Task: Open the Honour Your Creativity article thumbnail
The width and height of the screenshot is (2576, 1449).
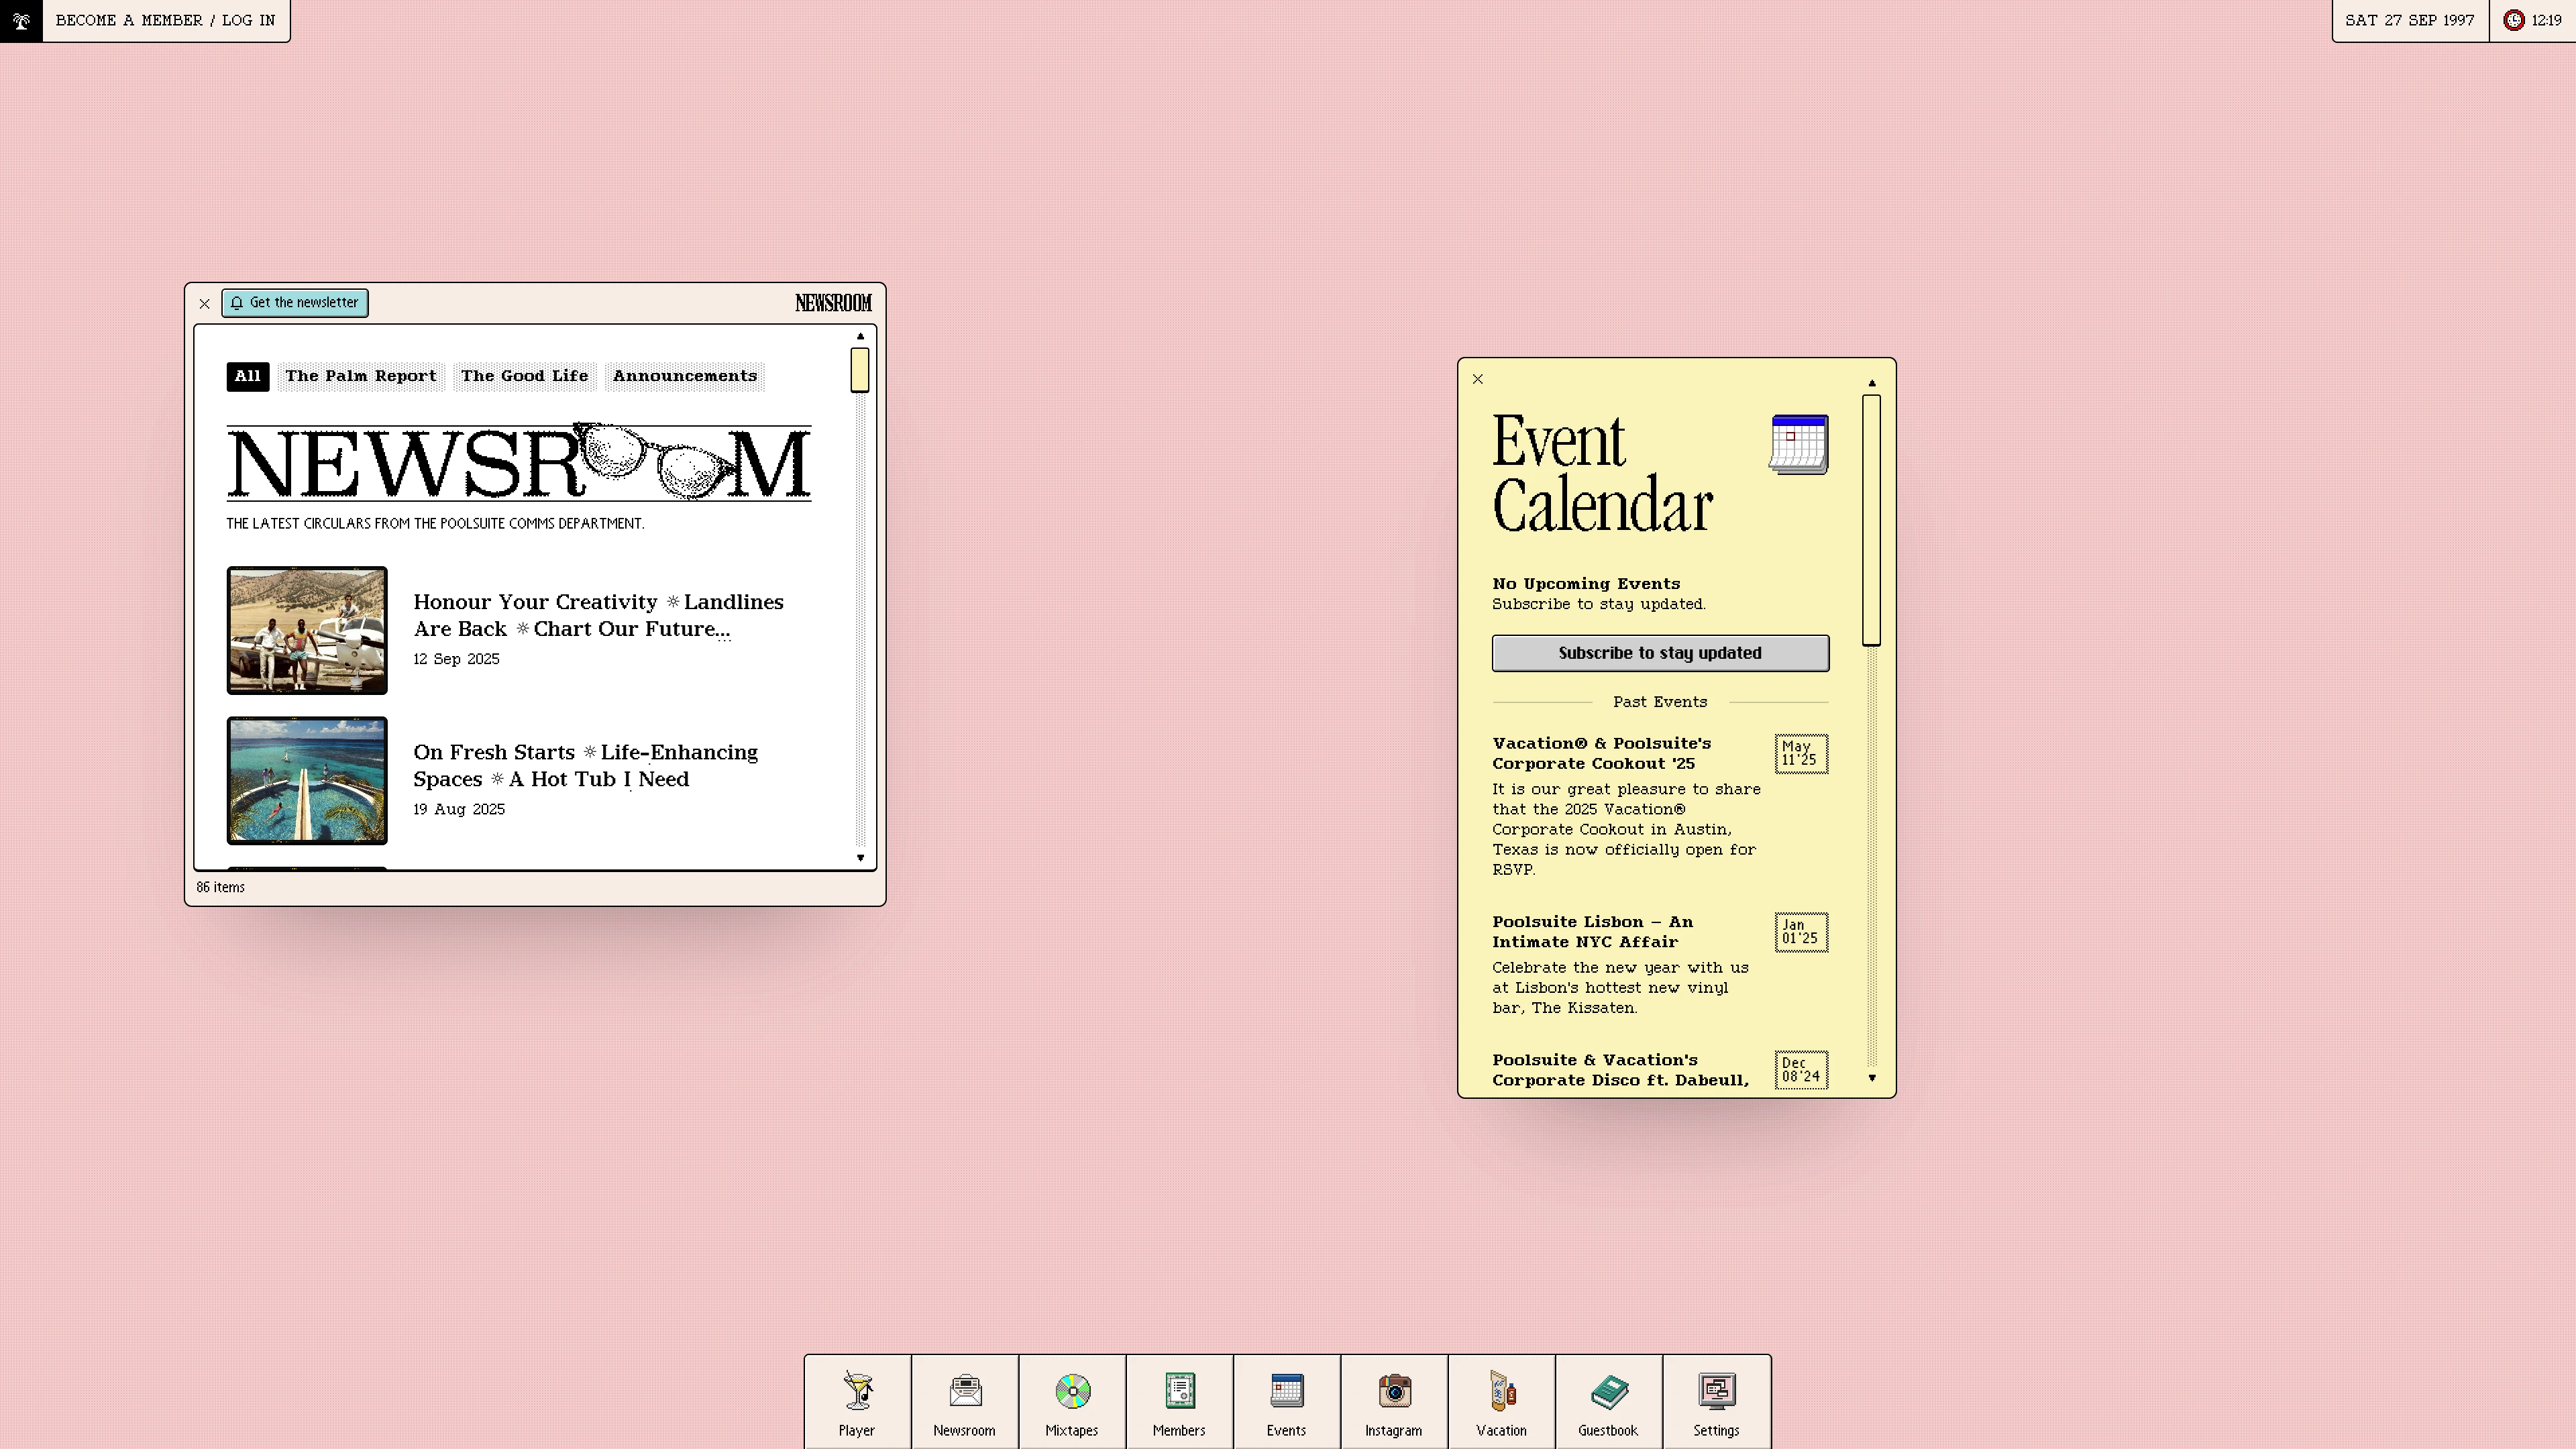Action: [307, 630]
